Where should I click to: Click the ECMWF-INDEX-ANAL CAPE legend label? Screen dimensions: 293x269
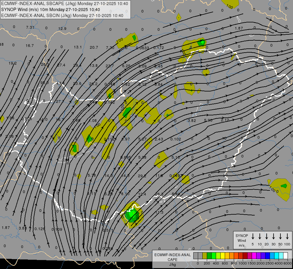point(172,257)
